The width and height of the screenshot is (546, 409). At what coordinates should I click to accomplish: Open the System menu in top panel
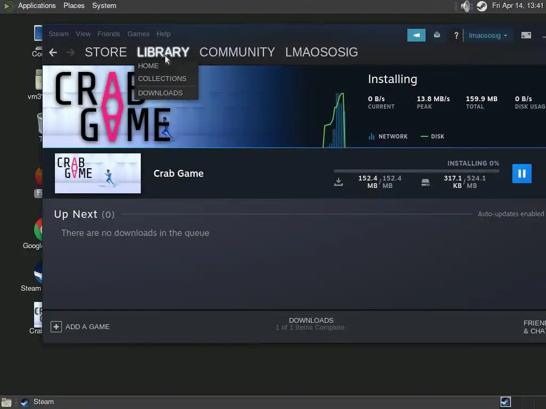click(104, 5)
